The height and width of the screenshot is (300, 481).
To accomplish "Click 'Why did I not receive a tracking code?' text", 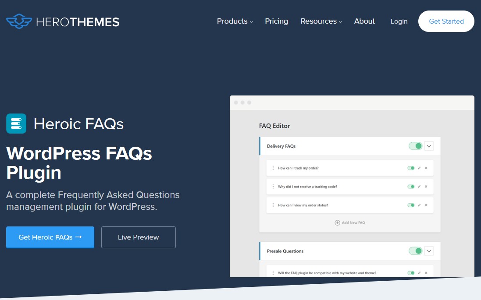I will 307,187.
